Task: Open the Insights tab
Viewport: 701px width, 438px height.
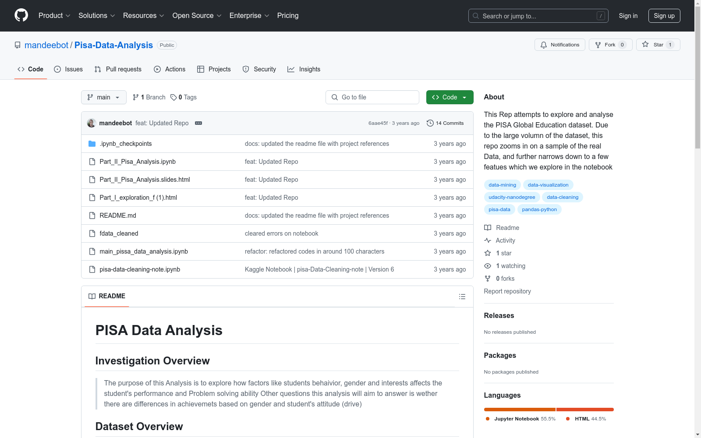Action: coord(304,69)
